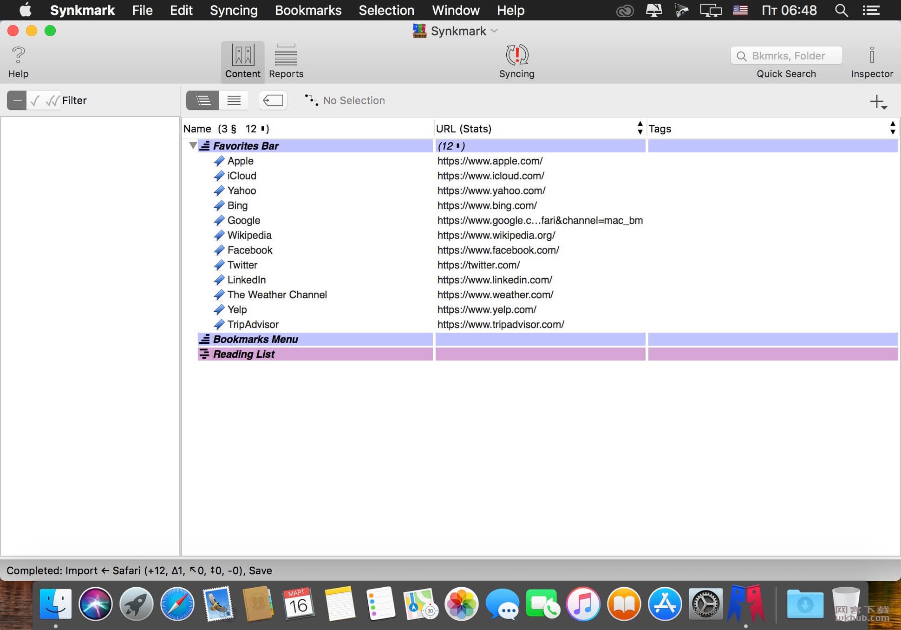Click the Syncing toolbar icon

[516, 55]
